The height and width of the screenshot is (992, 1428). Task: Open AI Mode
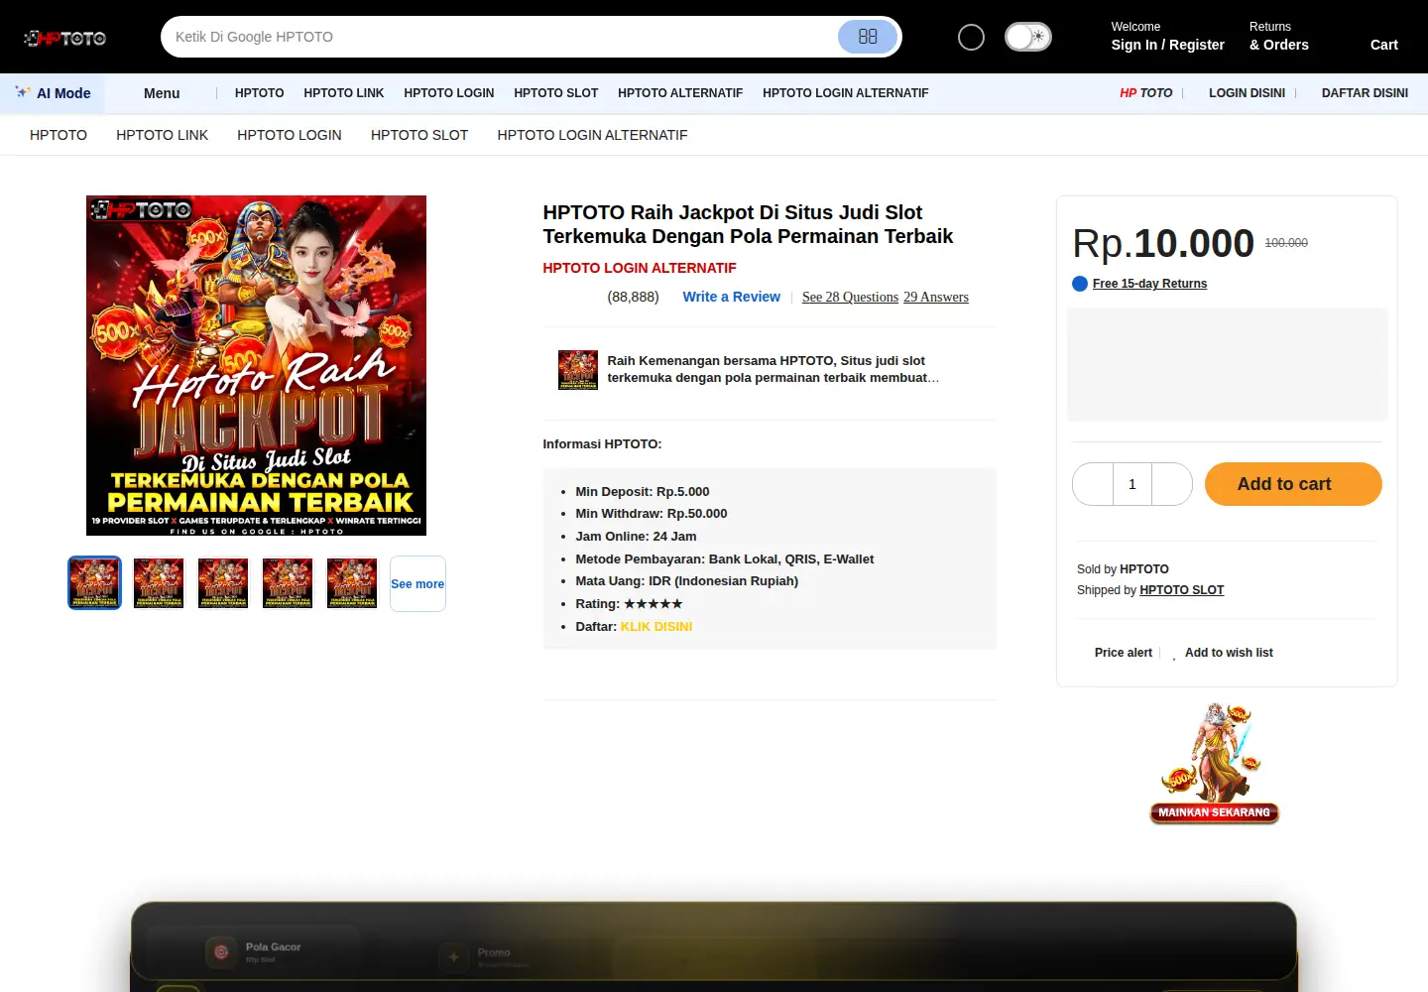54,93
